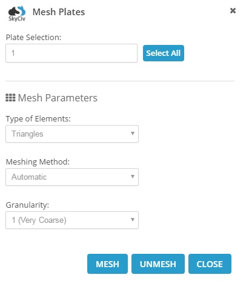Click the Select All button
The width and height of the screenshot is (249, 286).
point(164,53)
